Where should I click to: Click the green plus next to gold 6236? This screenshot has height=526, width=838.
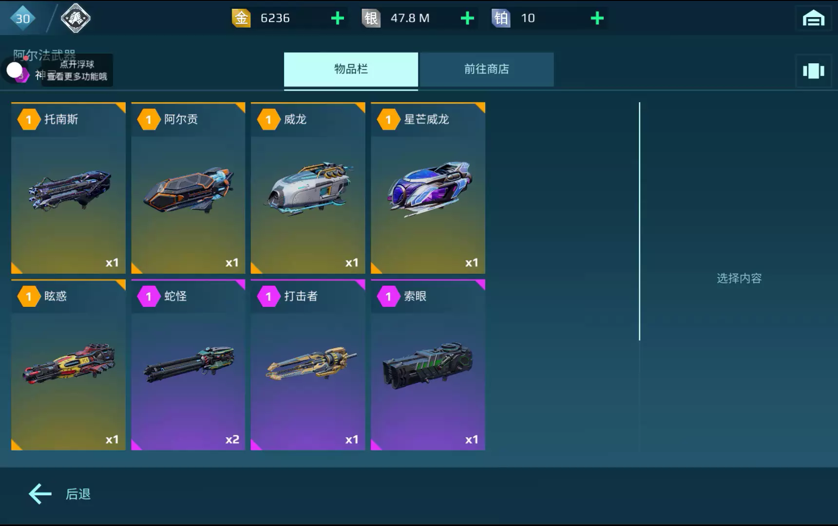pyautogui.click(x=337, y=19)
